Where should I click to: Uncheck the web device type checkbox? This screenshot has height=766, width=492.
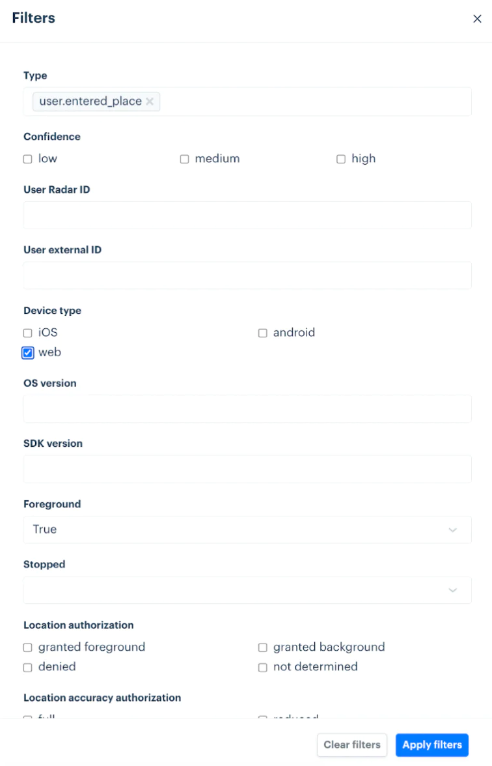point(27,352)
